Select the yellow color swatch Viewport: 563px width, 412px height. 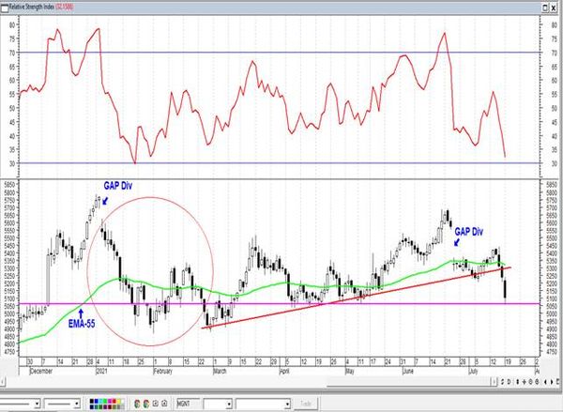[118, 402]
